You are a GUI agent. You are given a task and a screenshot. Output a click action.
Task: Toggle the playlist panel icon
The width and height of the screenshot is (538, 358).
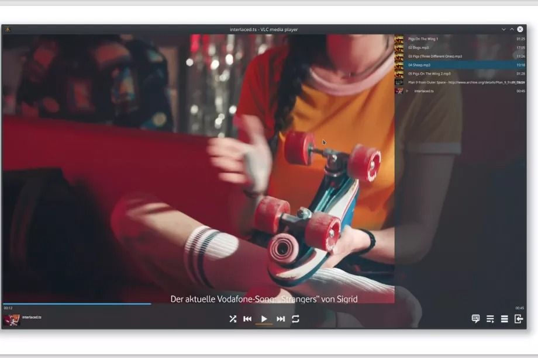(490, 319)
